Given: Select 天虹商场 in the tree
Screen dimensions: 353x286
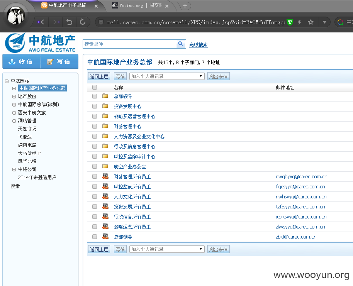Looking at the screenshot, I should 27,129.
